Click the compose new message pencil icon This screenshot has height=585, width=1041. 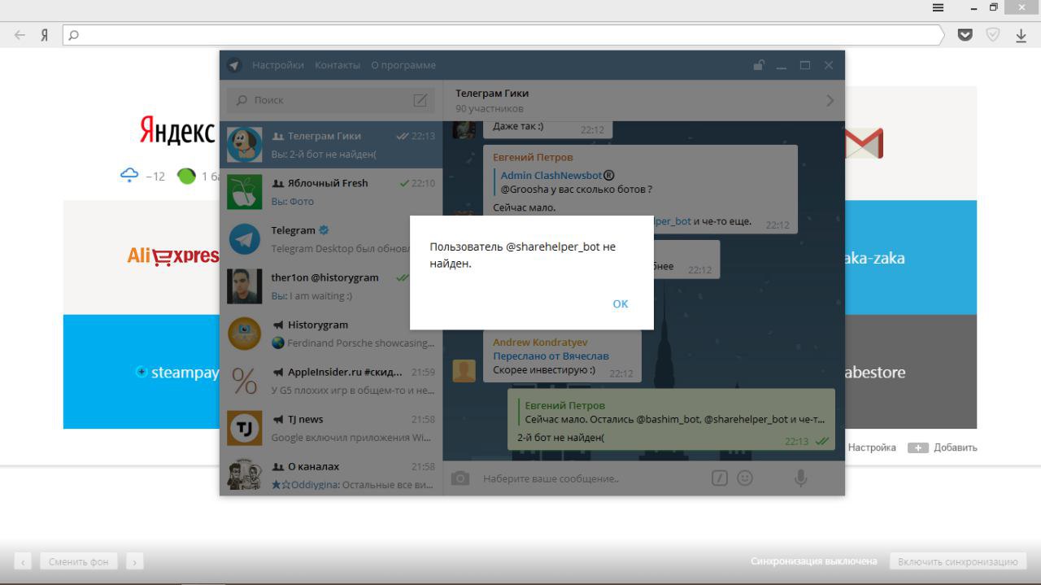point(420,100)
